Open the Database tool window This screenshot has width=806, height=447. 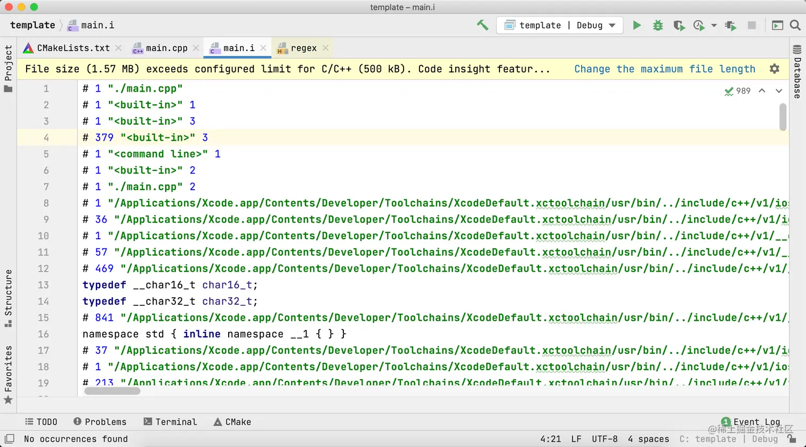[x=797, y=72]
